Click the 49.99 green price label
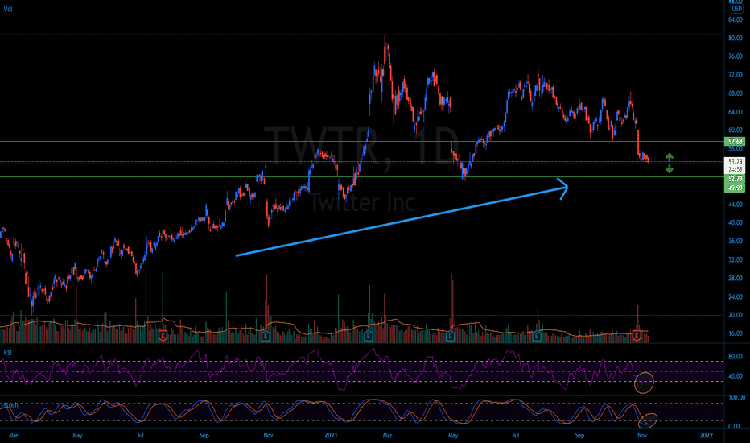The image size is (750, 443). coord(736,188)
